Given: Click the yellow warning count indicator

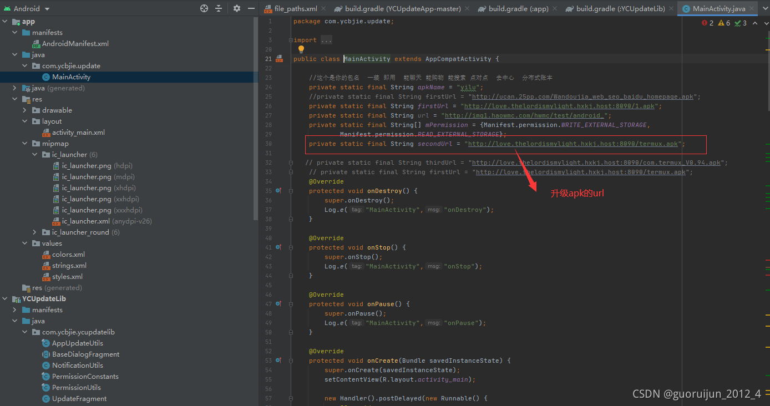Looking at the screenshot, I should [724, 23].
